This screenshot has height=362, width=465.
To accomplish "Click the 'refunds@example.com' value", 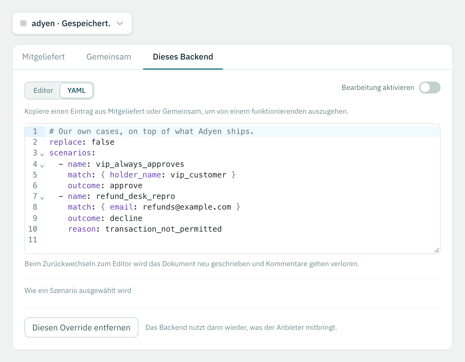I will (187, 207).
